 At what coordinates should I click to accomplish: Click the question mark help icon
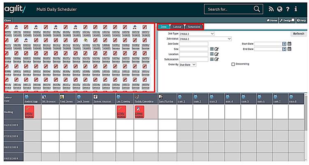[x=288, y=9]
